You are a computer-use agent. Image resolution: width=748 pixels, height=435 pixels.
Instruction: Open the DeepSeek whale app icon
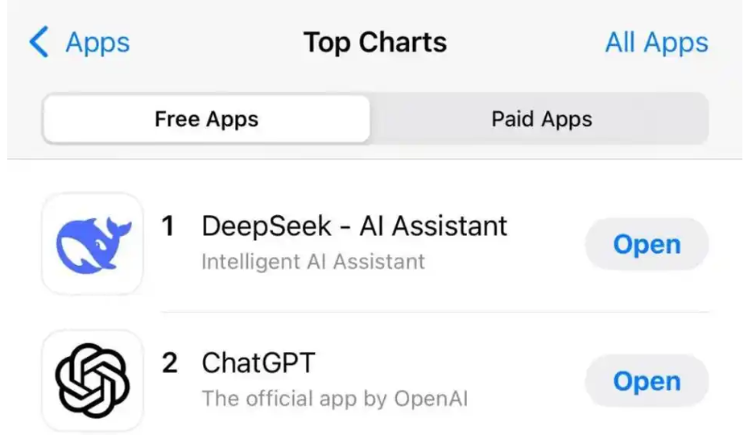click(x=92, y=243)
